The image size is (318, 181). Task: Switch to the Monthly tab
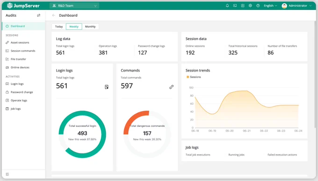(x=90, y=27)
